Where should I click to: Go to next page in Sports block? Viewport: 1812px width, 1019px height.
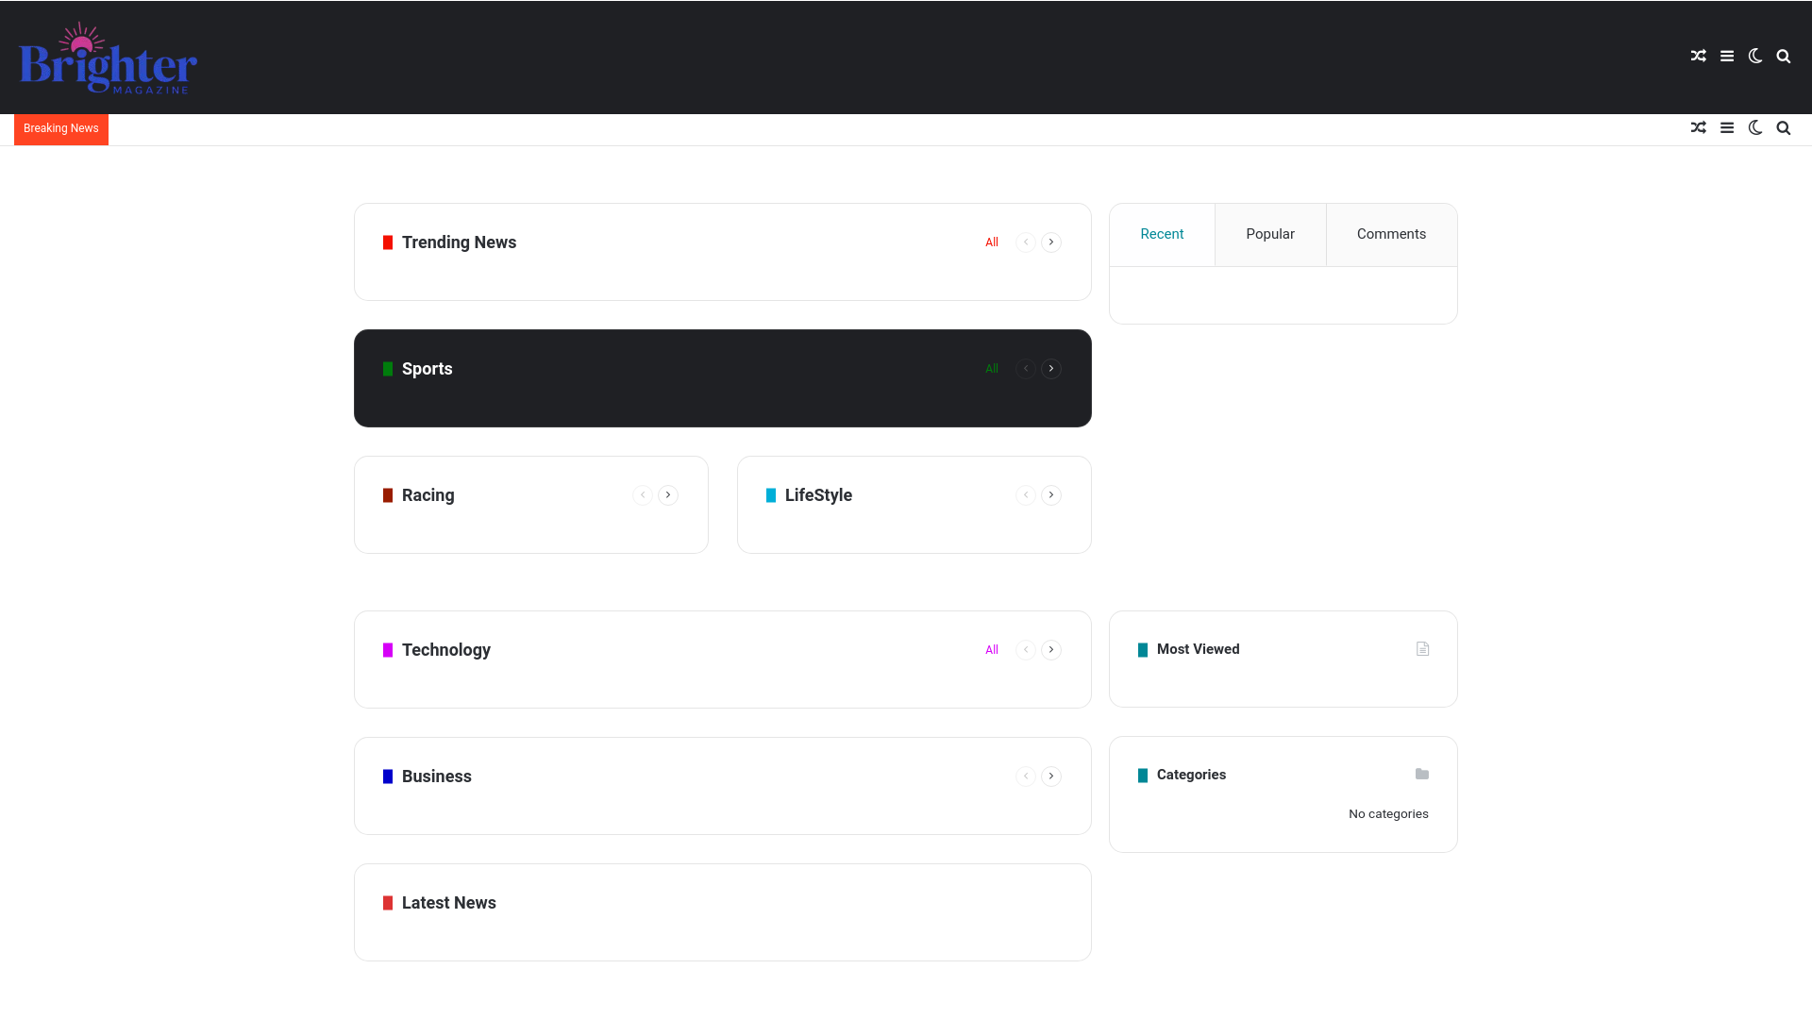pyautogui.click(x=1050, y=369)
